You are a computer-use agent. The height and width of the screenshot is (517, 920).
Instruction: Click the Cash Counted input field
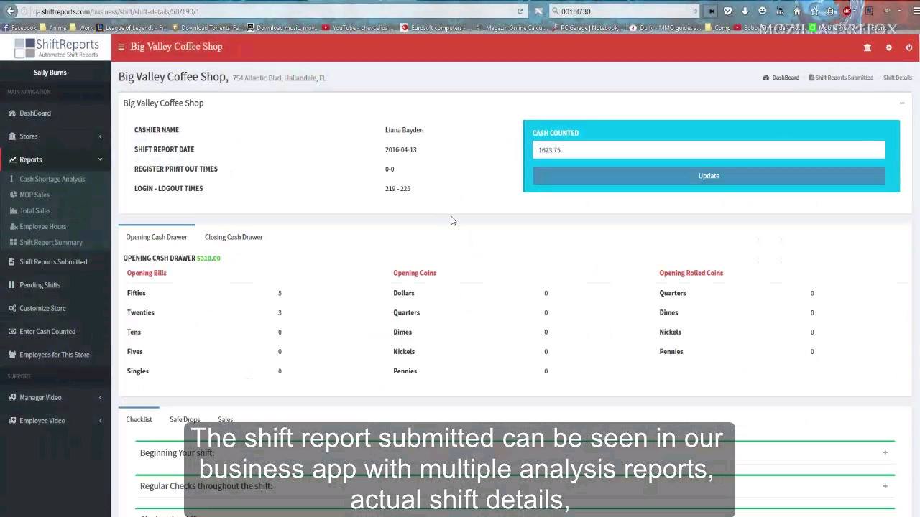click(x=709, y=150)
